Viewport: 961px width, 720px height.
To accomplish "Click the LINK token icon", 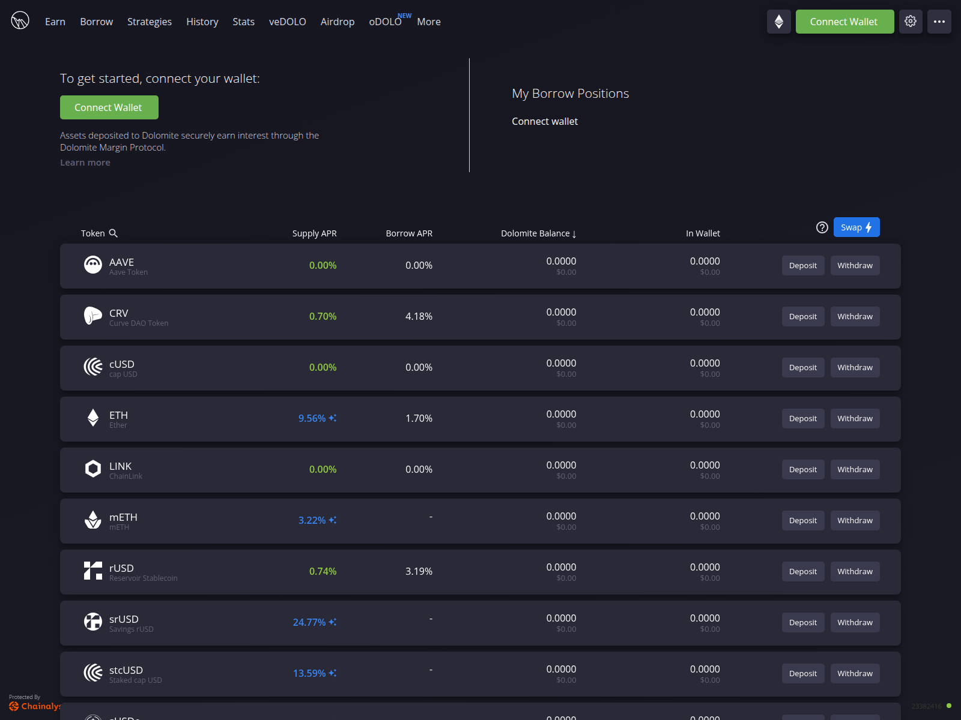I will pyautogui.click(x=93, y=469).
